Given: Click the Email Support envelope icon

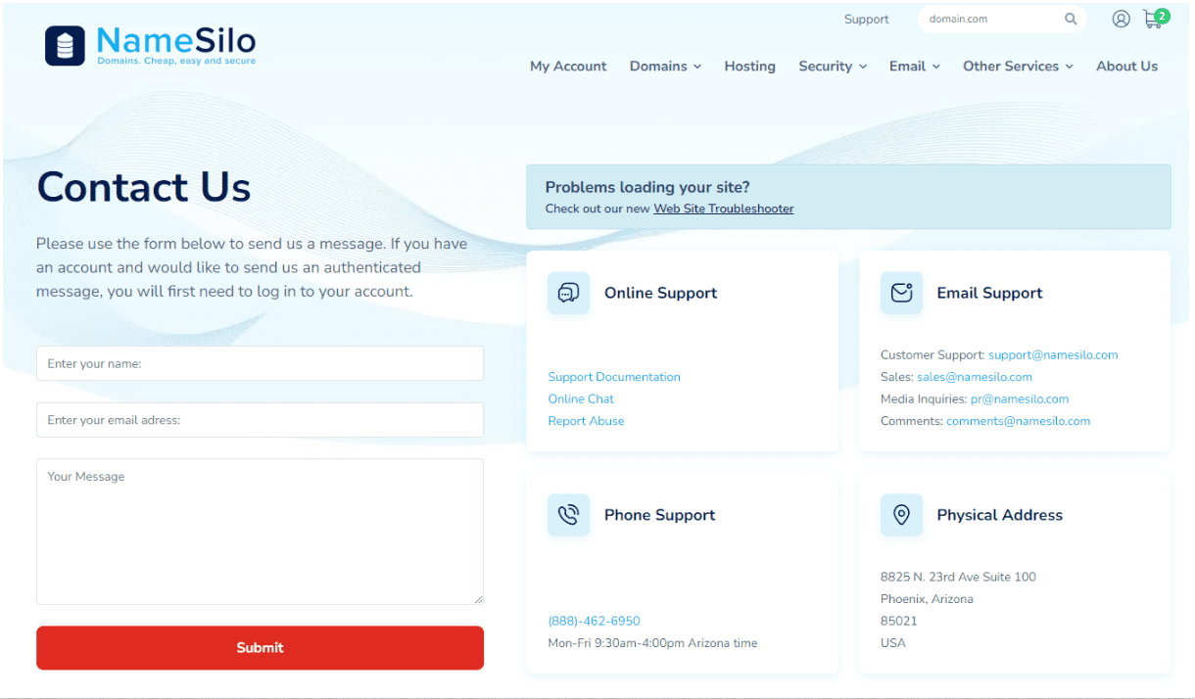Looking at the screenshot, I should [x=902, y=293].
